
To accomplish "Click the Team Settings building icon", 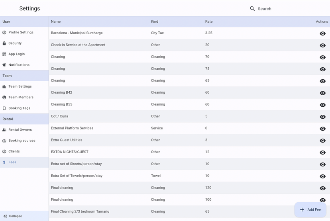I will [4, 86].
